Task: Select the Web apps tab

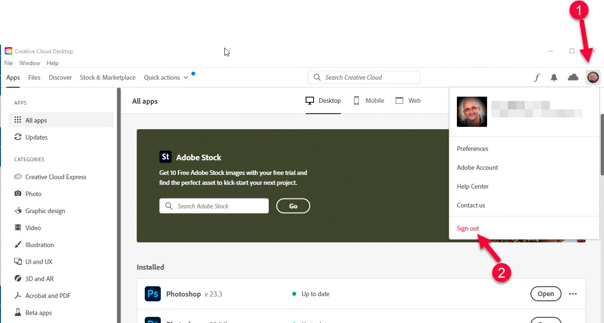Action: [x=408, y=100]
